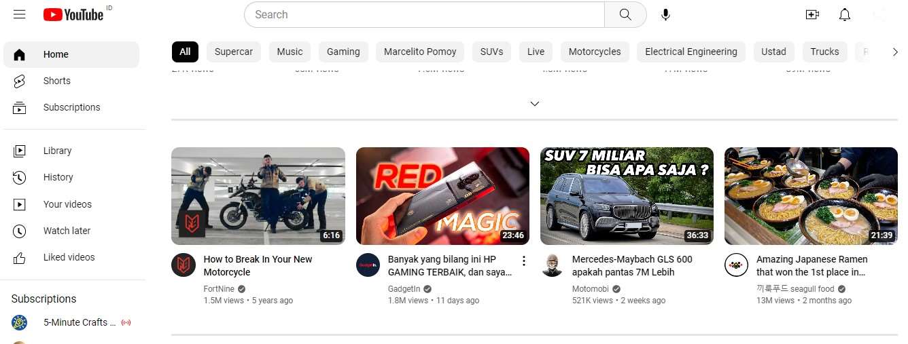Open the Create video icon
The width and height of the screenshot is (908, 344).
(812, 14)
